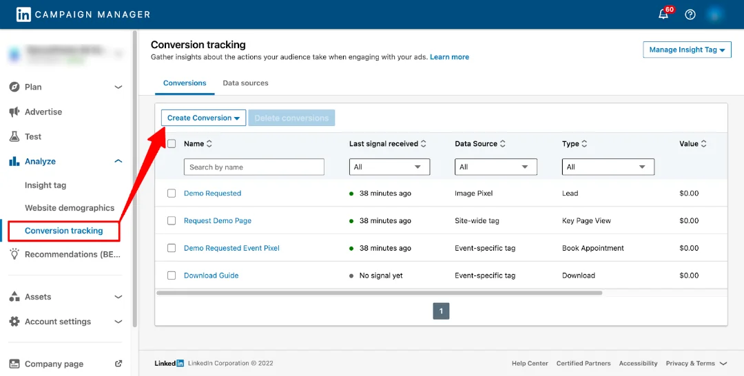
Task: Click the Company page icon
Action: (x=14, y=364)
